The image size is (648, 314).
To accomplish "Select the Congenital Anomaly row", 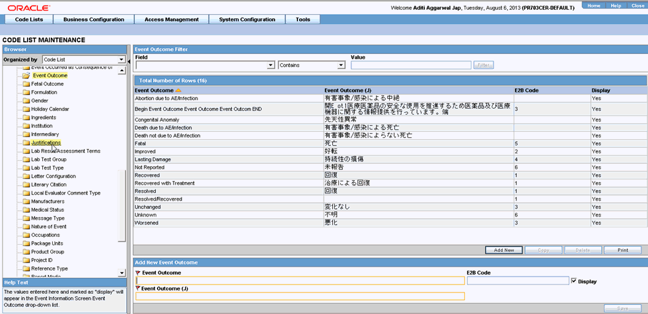I will pos(390,120).
